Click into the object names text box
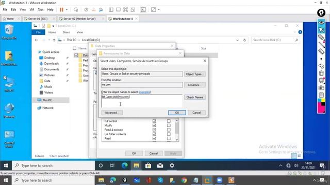This screenshot has height=185, width=330. 142,101
